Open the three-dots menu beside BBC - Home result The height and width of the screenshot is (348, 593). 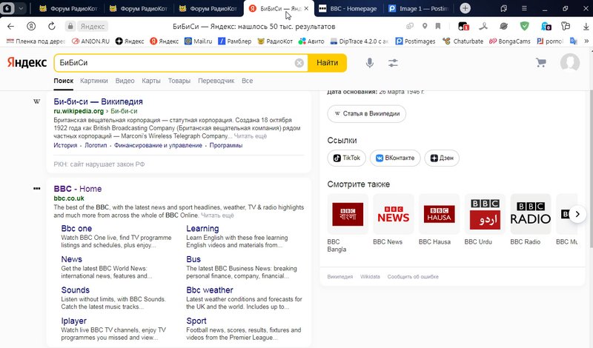(36, 189)
